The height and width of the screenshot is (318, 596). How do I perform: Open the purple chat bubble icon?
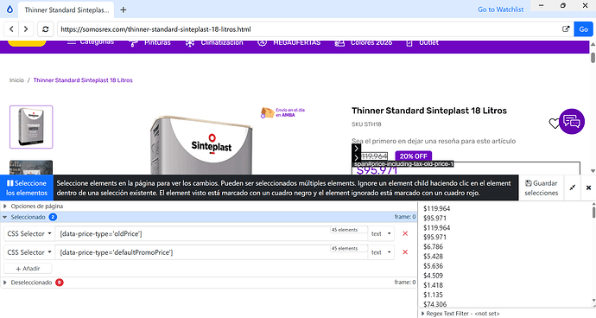pos(572,122)
